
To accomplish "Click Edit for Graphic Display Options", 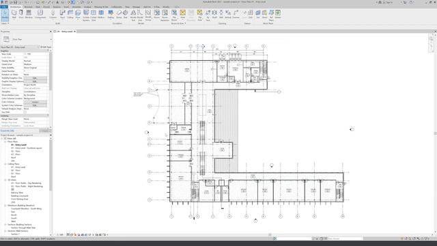I will click(x=35, y=81).
